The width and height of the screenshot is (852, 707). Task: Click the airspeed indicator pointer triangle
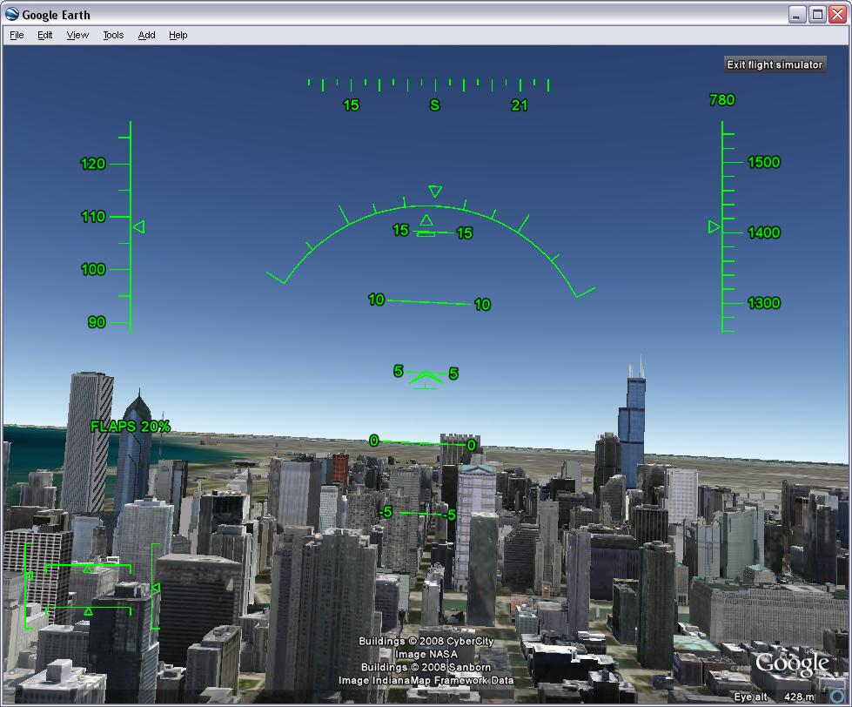coord(139,226)
